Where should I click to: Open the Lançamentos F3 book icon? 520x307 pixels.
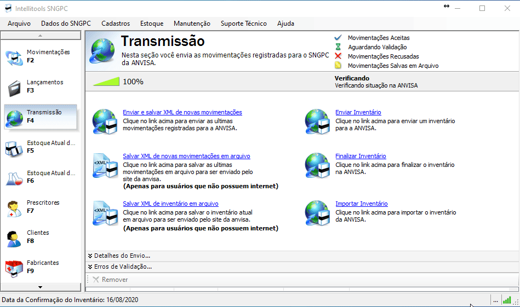point(14,88)
